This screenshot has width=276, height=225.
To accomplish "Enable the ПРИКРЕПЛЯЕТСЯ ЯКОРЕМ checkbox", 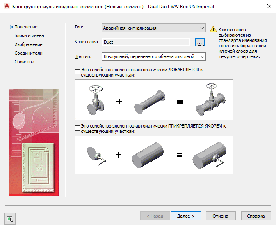I will 77,128.
